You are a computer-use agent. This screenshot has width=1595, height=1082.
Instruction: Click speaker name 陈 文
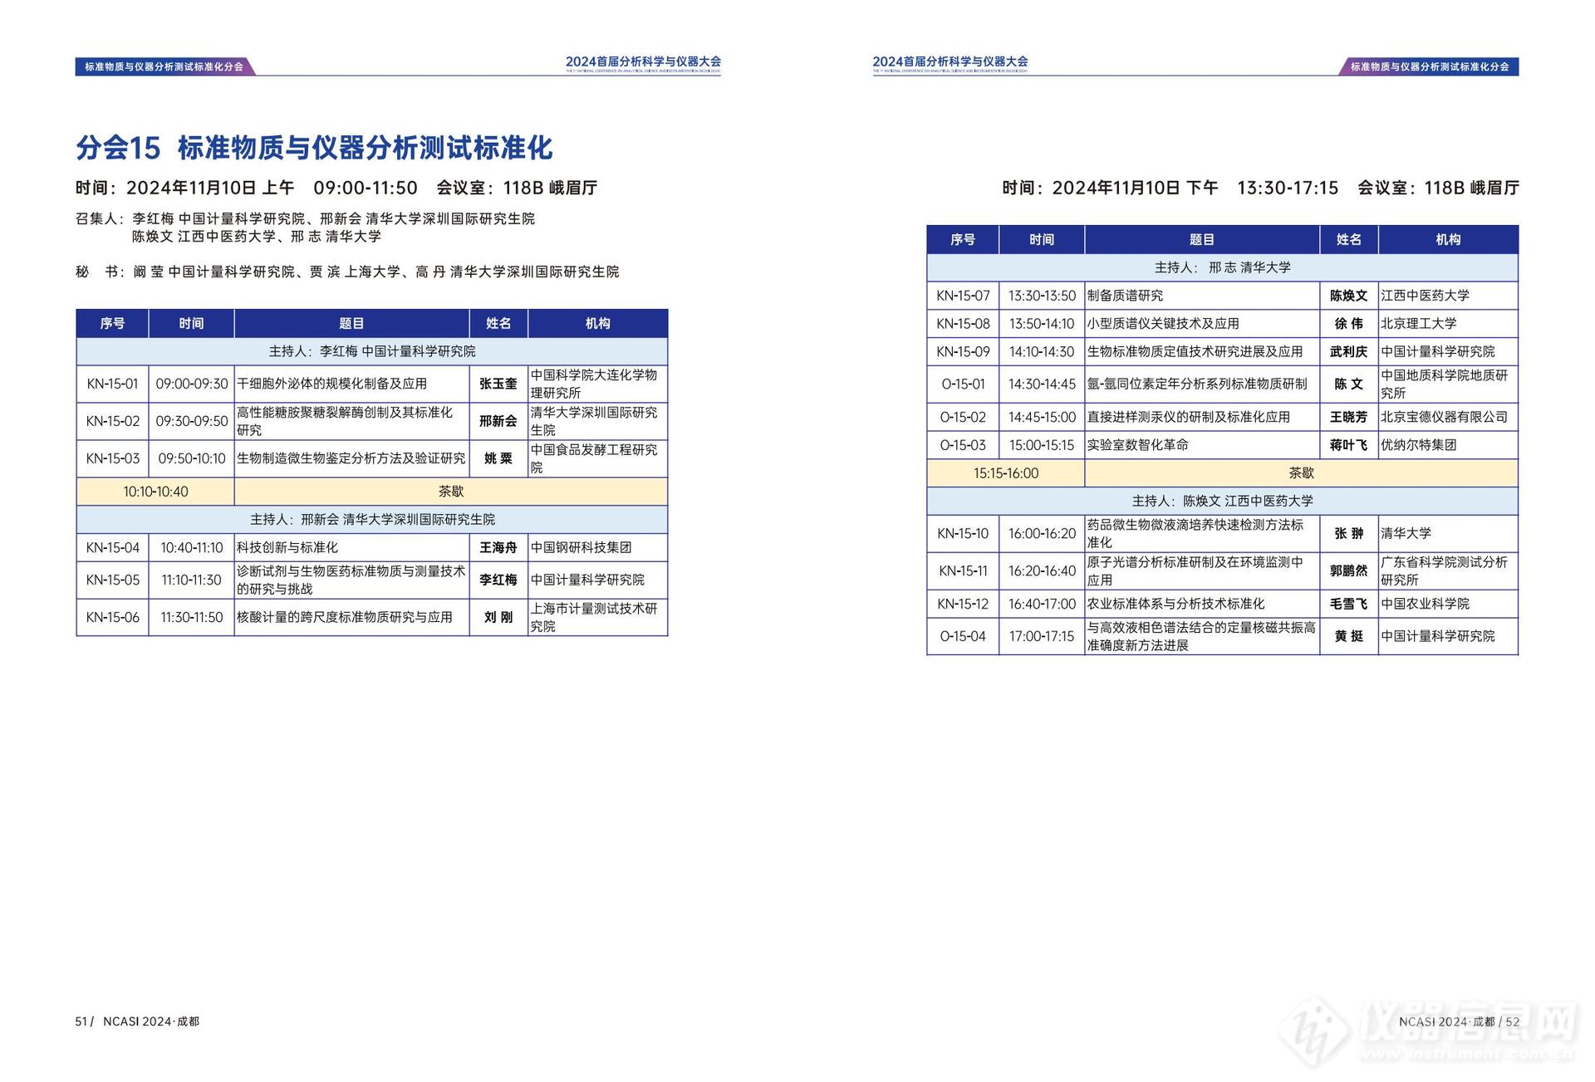(x=1349, y=384)
